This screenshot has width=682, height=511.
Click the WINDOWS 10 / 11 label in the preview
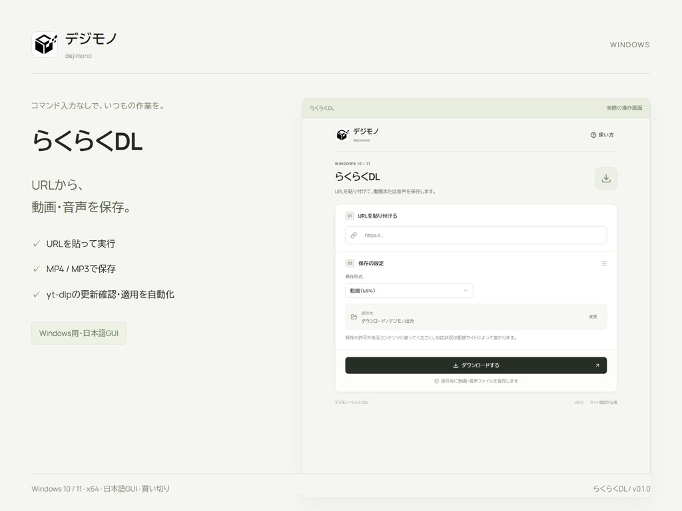tap(352, 164)
